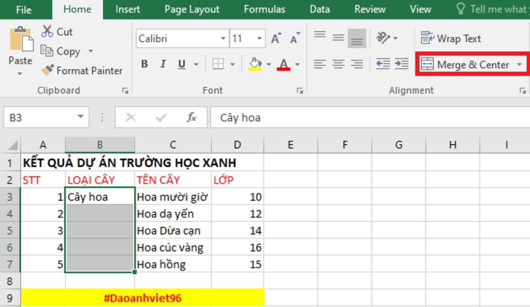
Task: Click the formula bar containing Cây hoa
Action: 370,117
